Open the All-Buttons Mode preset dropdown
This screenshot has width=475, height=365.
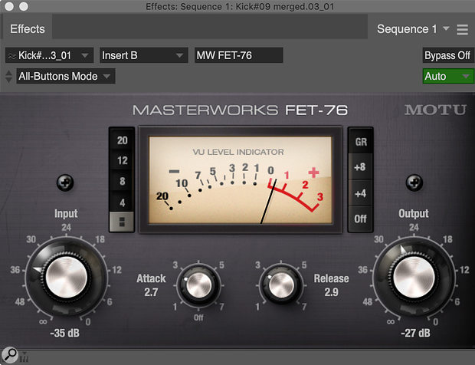pyautogui.click(x=66, y=76)
